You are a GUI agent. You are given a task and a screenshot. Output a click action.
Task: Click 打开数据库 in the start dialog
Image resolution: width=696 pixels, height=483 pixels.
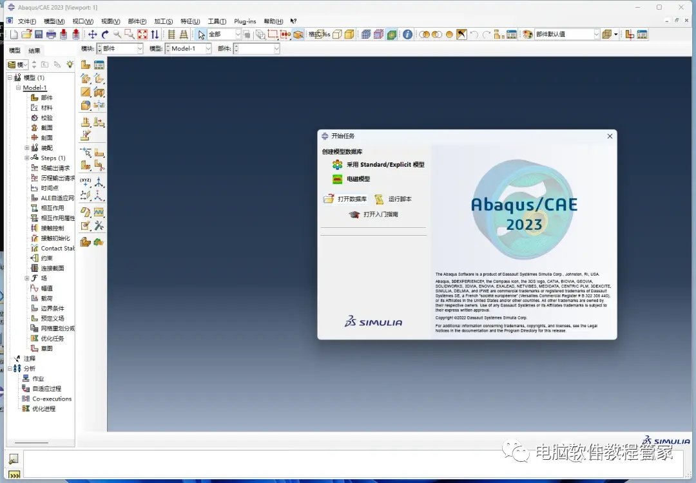[x=345, y=199]
